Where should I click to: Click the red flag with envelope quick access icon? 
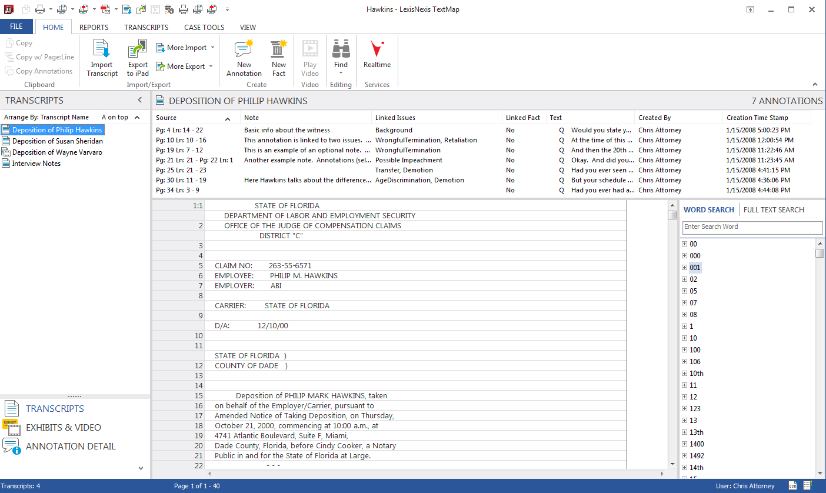point(105,9)
